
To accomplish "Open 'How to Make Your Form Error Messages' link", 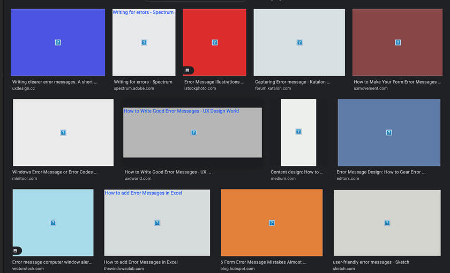I will pos(397,82).
